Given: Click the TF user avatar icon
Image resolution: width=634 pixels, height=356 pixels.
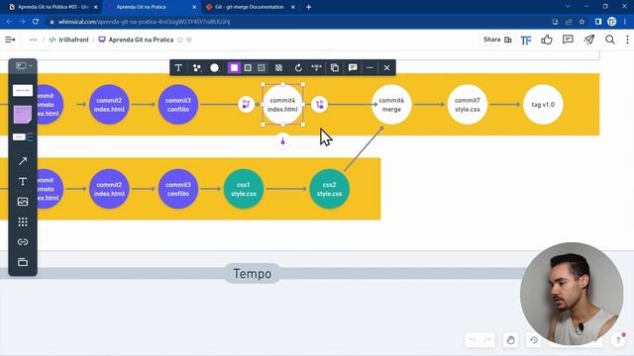Looking at the screenshot, I should pyautogui.click(x=526, y=40).
